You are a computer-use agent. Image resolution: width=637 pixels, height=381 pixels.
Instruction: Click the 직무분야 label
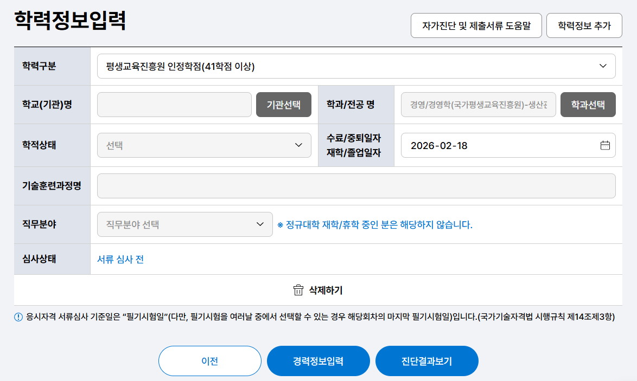click(x=39, y=224)
